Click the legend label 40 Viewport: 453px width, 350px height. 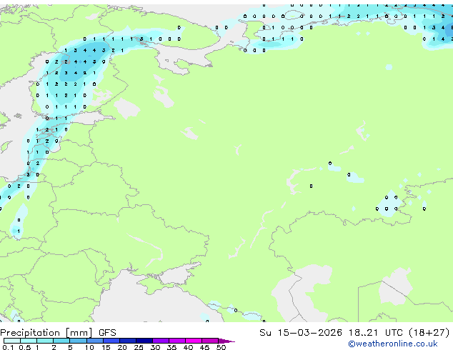click(188, 347)
